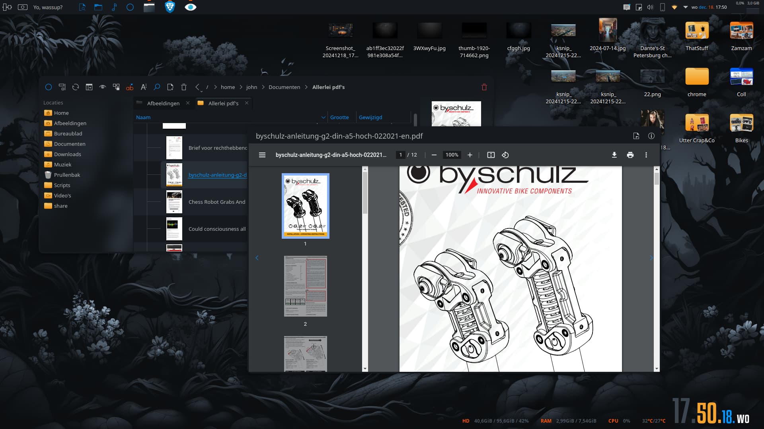
Task: Open the preview info icon next to PDF title
Action: pos(651,136)
